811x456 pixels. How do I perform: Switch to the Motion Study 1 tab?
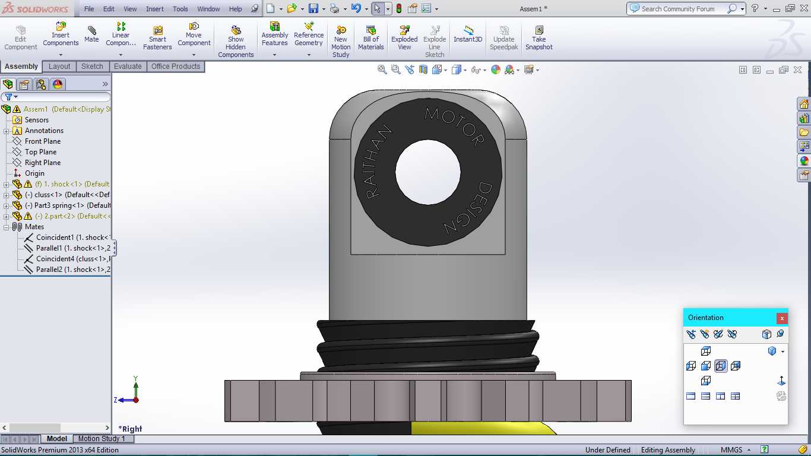[x=102, y=439]
